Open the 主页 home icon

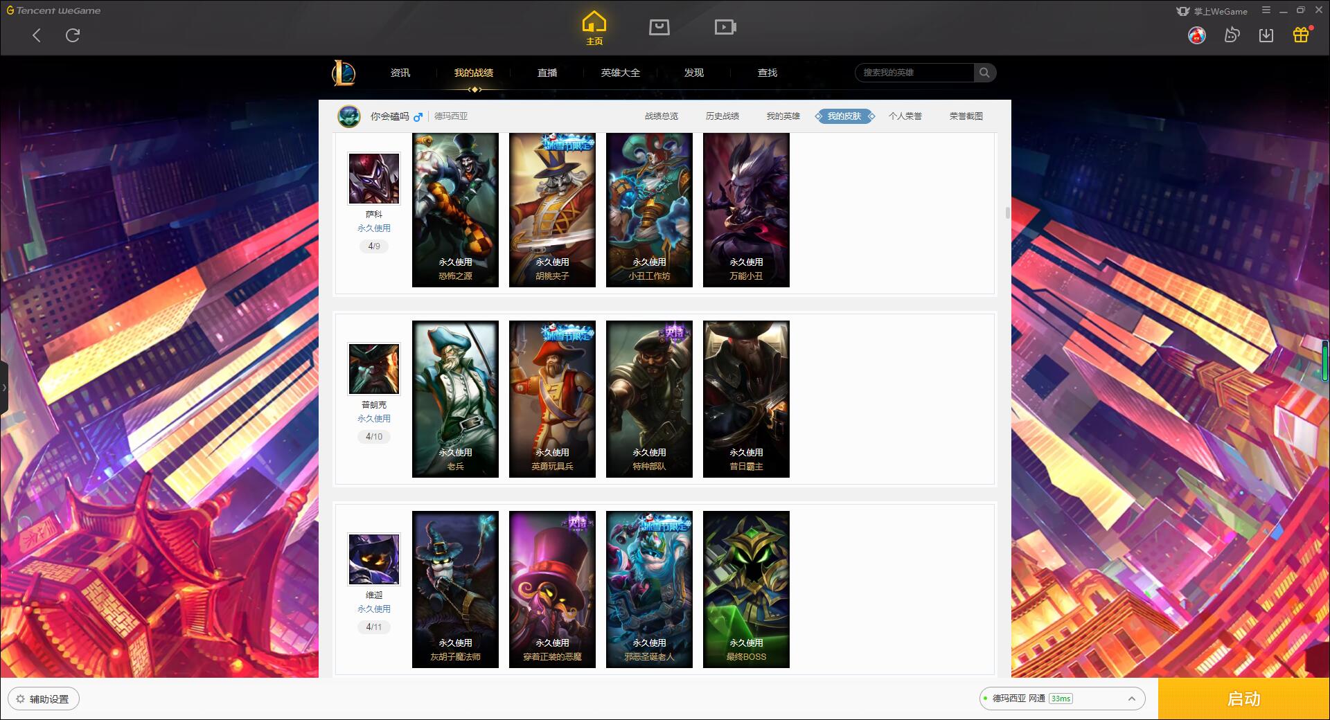click(x=594, y=28)
